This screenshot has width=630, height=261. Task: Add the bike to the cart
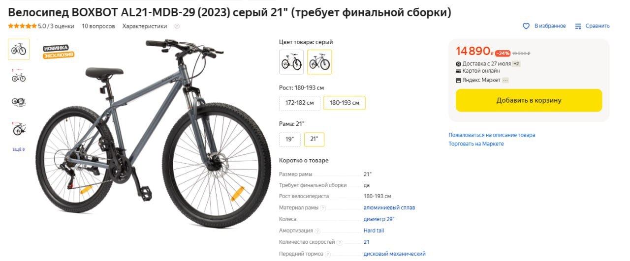point(529,100)
